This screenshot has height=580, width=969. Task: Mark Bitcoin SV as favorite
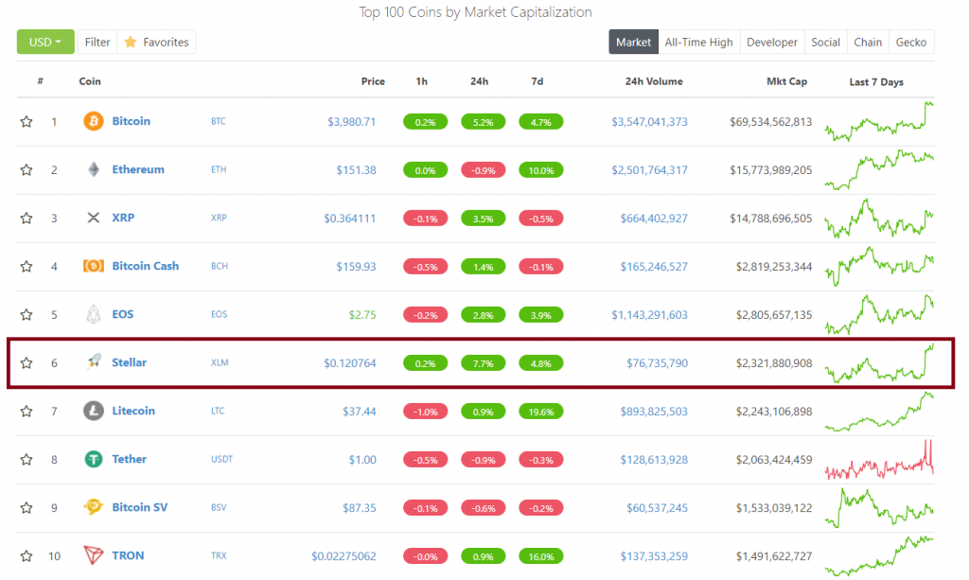click(x=26, y=507)
